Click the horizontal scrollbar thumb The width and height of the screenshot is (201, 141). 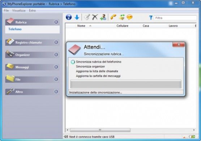100,130
